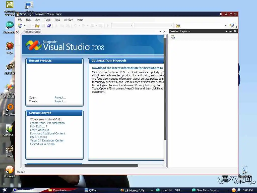Click the Create Project... link
Screen dimensions: 257x193
click(60, 101)
